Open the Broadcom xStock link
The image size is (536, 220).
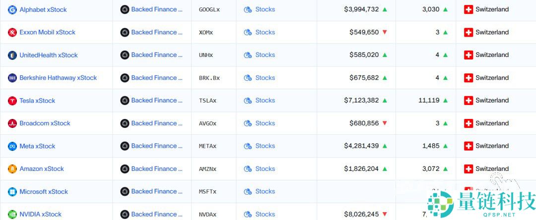(45, 123)
